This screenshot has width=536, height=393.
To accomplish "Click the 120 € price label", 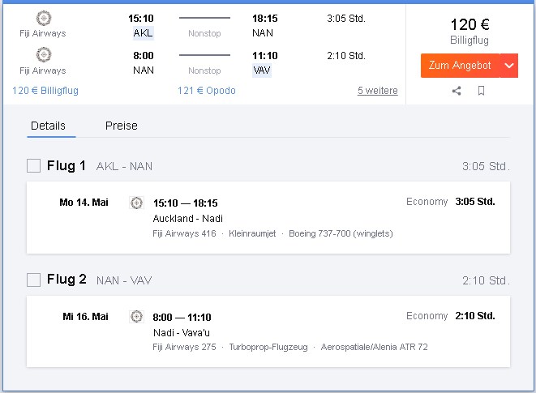I will click(470, 24).
